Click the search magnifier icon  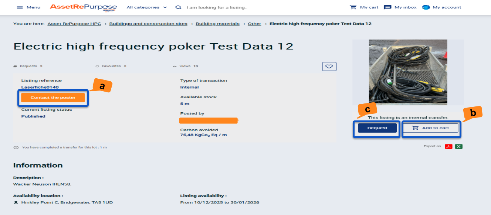pyautogui.click(x=178, y=7)
